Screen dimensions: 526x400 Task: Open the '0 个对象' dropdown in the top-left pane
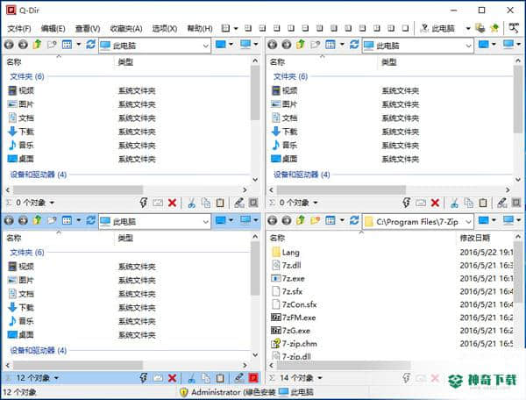(52, 203)
